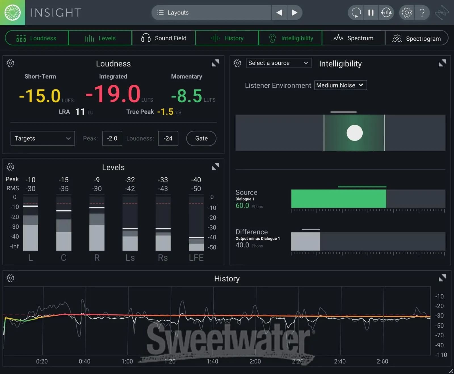Click the Ls channel level meter
The image size is (454, 374).
[130, 223]
